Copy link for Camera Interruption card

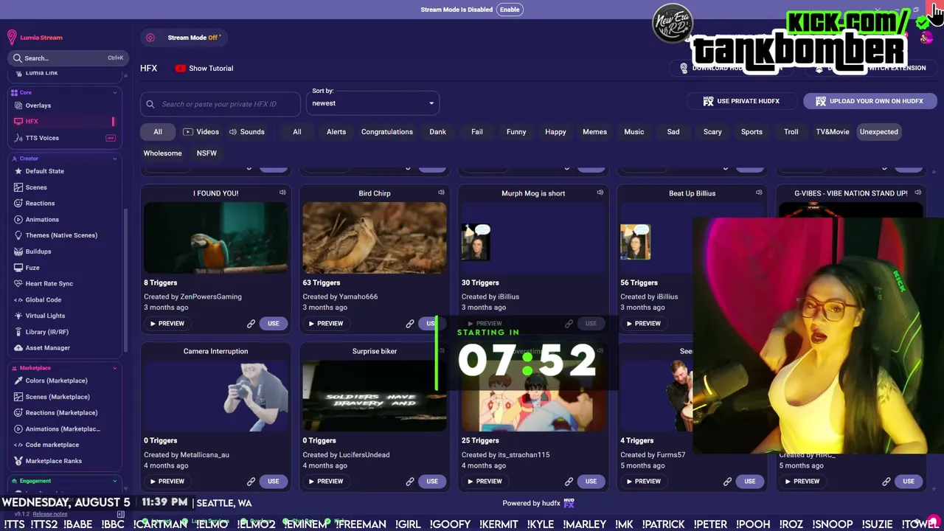251,482
